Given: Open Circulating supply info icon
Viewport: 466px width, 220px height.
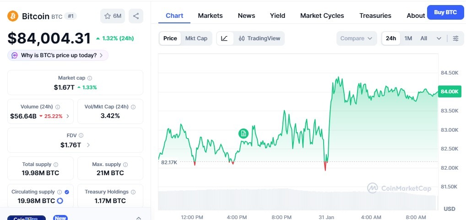Looking at the screenshot, I should pyautogui.click(x=60, y=192).
